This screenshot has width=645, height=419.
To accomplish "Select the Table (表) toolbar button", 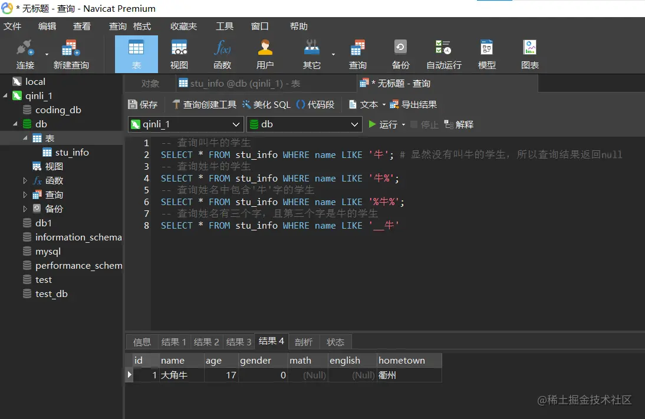I will [136, 54].
